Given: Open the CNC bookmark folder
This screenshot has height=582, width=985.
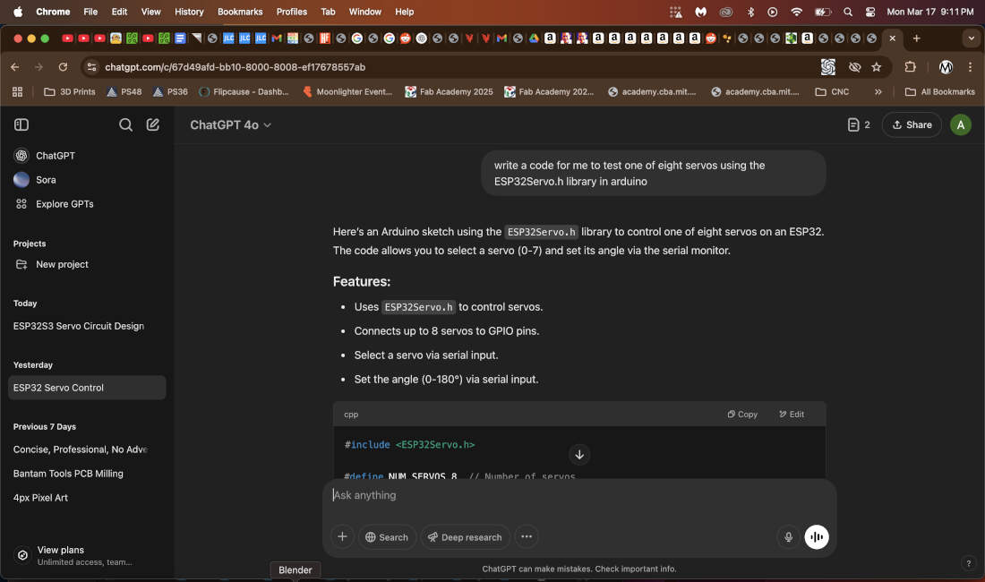Looking at the screenshot, I should (832, 91).
